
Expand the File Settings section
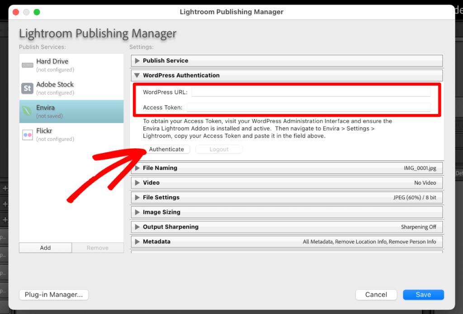[137, 197]
